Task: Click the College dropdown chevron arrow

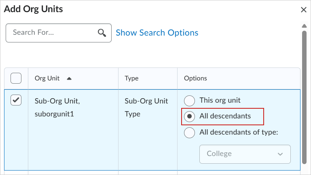Action: click(280, 154)
